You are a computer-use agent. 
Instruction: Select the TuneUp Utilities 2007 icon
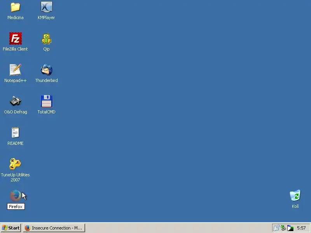15,164
